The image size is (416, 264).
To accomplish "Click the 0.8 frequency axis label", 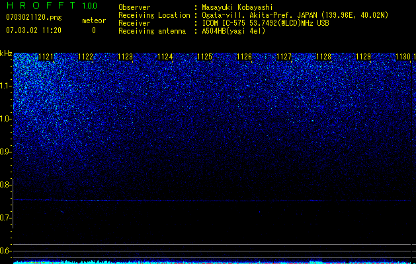I will [5, 185].
